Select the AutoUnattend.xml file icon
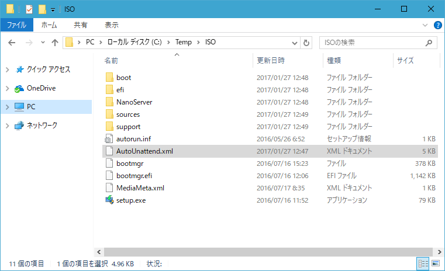 [x=109, y=151]
